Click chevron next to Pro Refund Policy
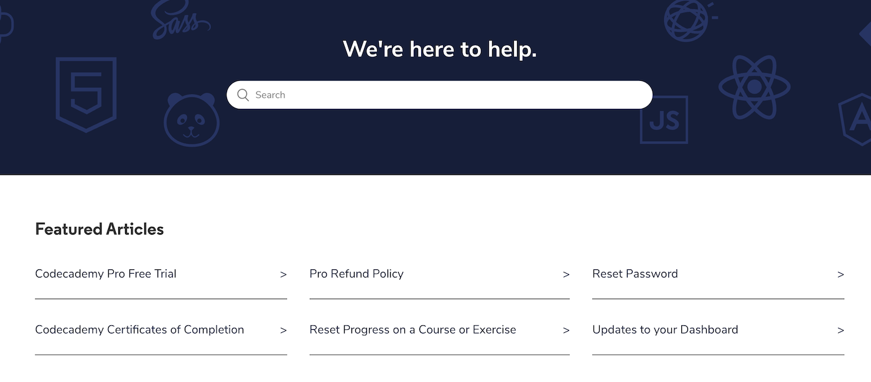The image size is (871, 382). 566,274
